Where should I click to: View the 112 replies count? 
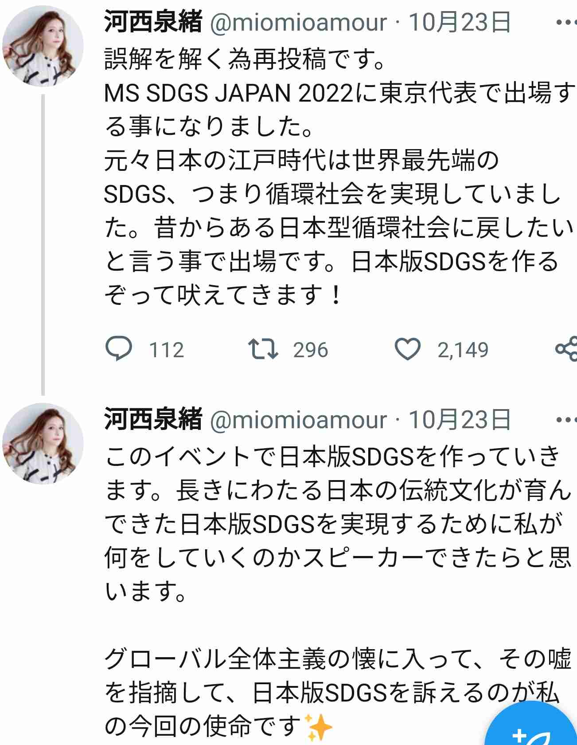coord(166,350)
